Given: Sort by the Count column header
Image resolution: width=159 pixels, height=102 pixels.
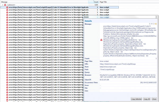Looking at the screenshot, I should point(96,2).
